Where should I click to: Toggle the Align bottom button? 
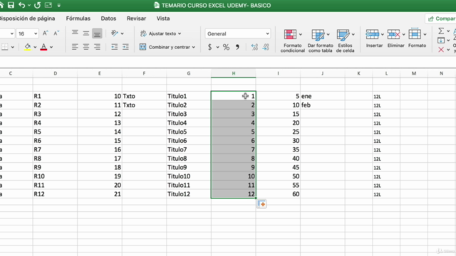pos(97,33)
